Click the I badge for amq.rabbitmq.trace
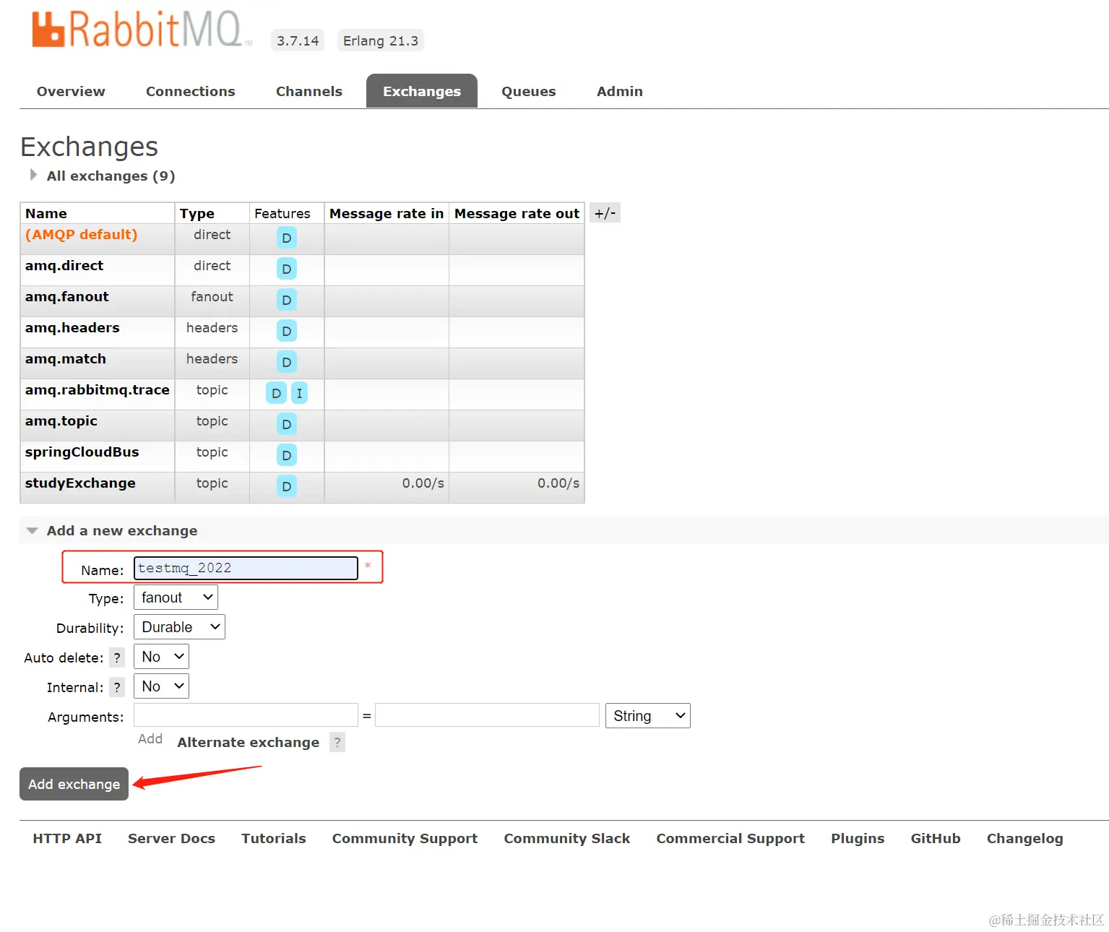Screen dimensions: 1109x932 (x=299, y=393)
